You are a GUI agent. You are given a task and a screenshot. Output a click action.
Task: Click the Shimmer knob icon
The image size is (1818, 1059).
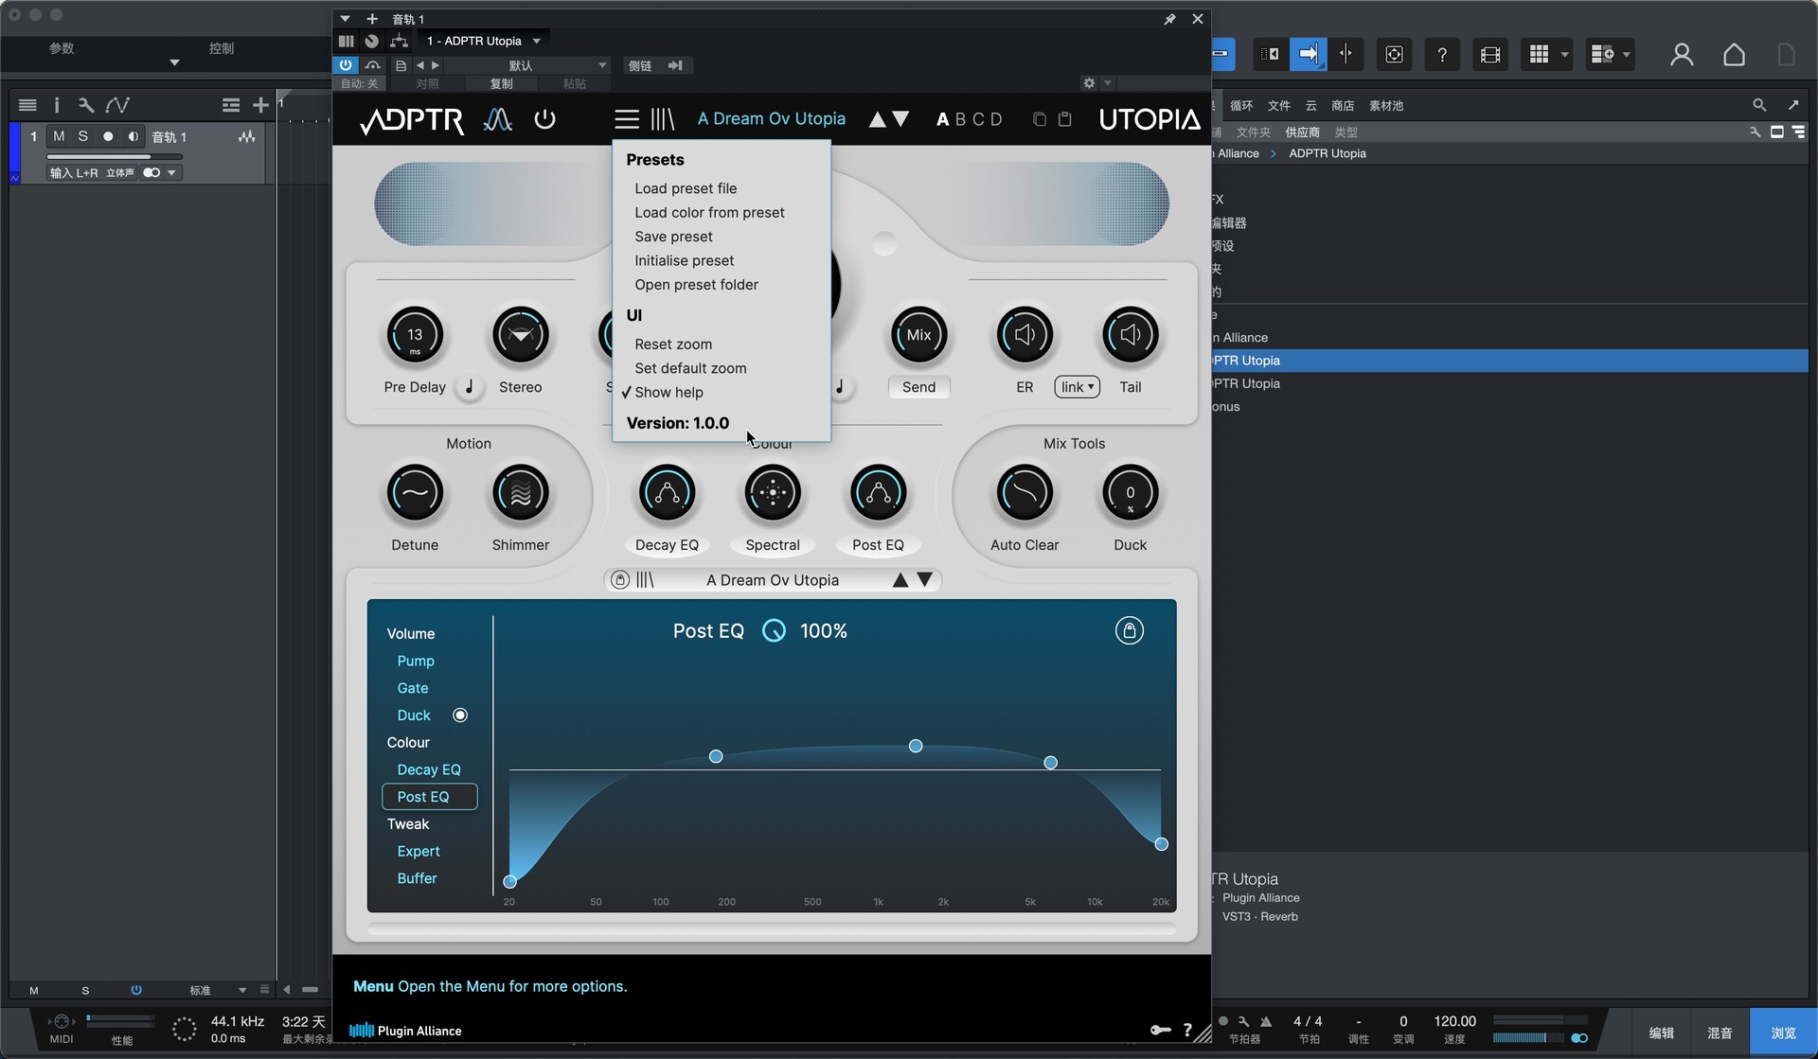click(520, 493)
